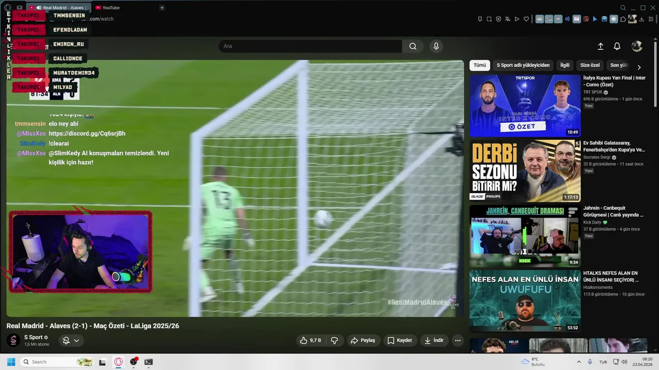This screenshot has height=370, width=659.
Task: Open Windows Start menu
Action: [x=11, y=362]
